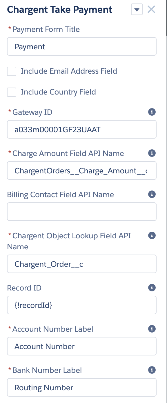Close the Chargent Take Payment panel
This screenshot has width=167, height=403.
(151, 9)
